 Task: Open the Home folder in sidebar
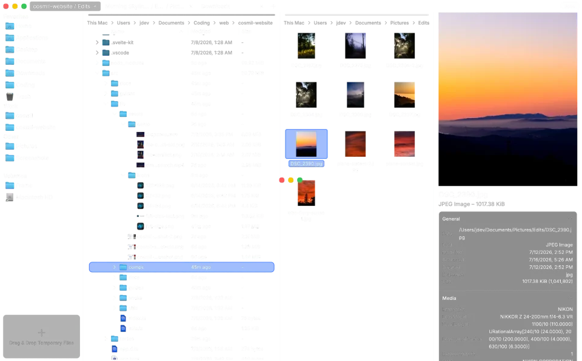(18, 26)
